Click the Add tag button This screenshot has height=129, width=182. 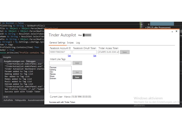point(77,63)
